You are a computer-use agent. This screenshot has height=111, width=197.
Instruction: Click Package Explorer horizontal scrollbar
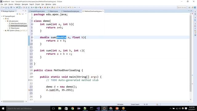(x=13, y=101)
